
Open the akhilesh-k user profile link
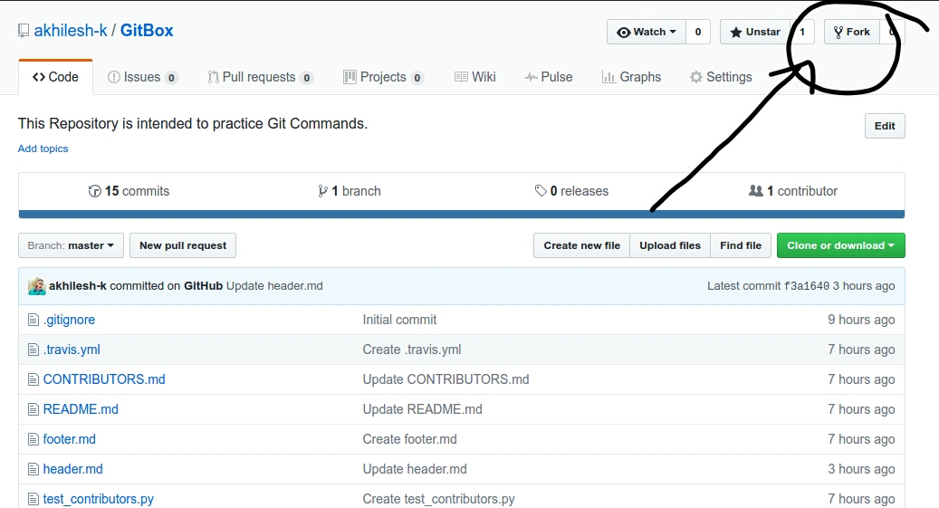pyautogui.click(x=71, y=31)
